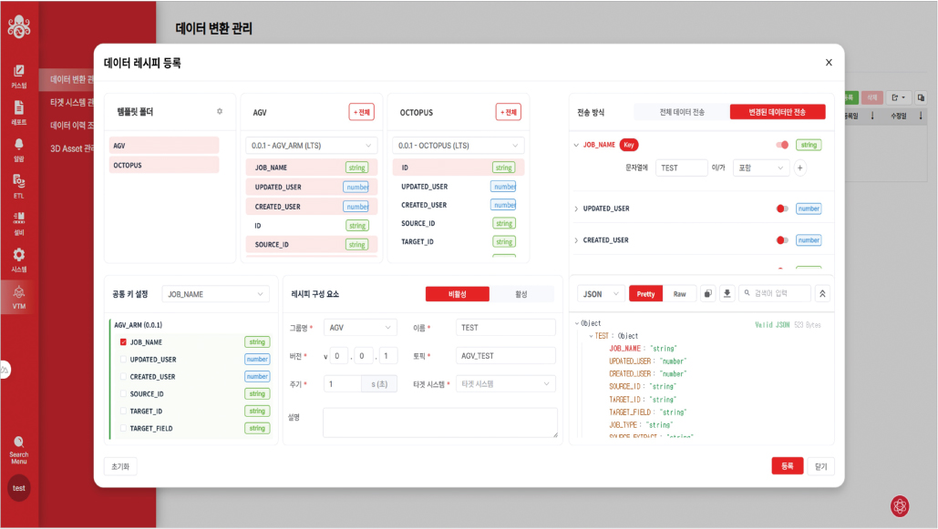938x529 pixels.
Task: Open the common key JOB_NAME dropdown
Action: 215,294
